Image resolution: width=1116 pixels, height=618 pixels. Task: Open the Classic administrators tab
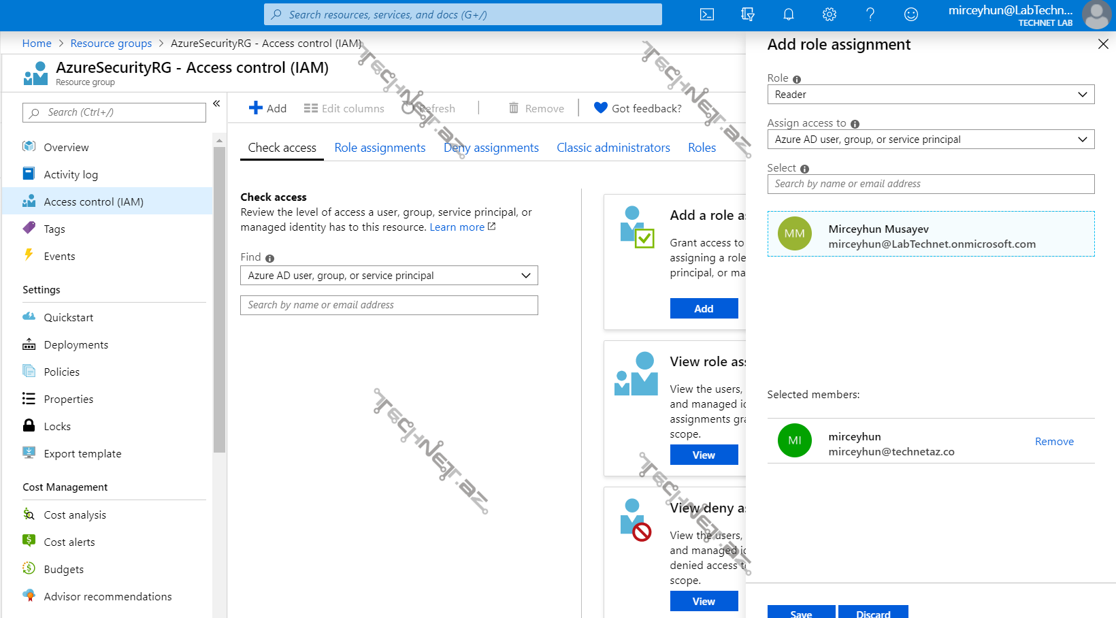613,148
